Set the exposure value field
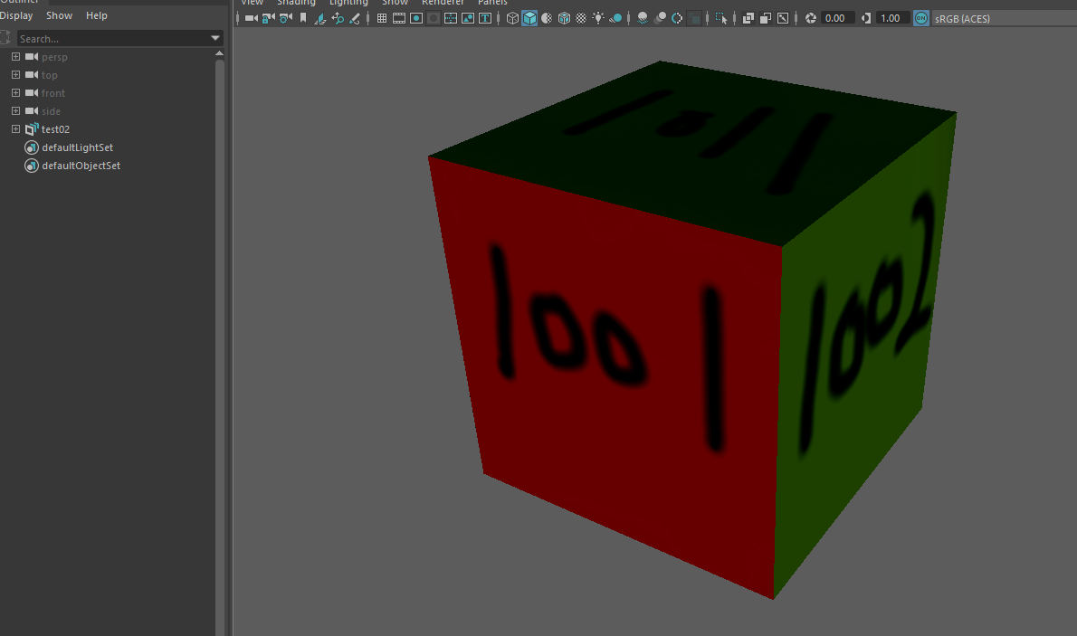This screenshot has width=1077, height=636. 836,17
